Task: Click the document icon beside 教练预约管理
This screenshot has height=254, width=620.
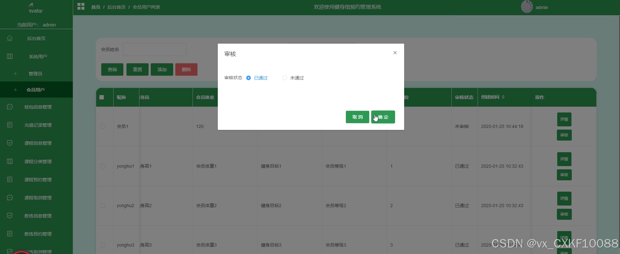Action: (x=10, y=234)
